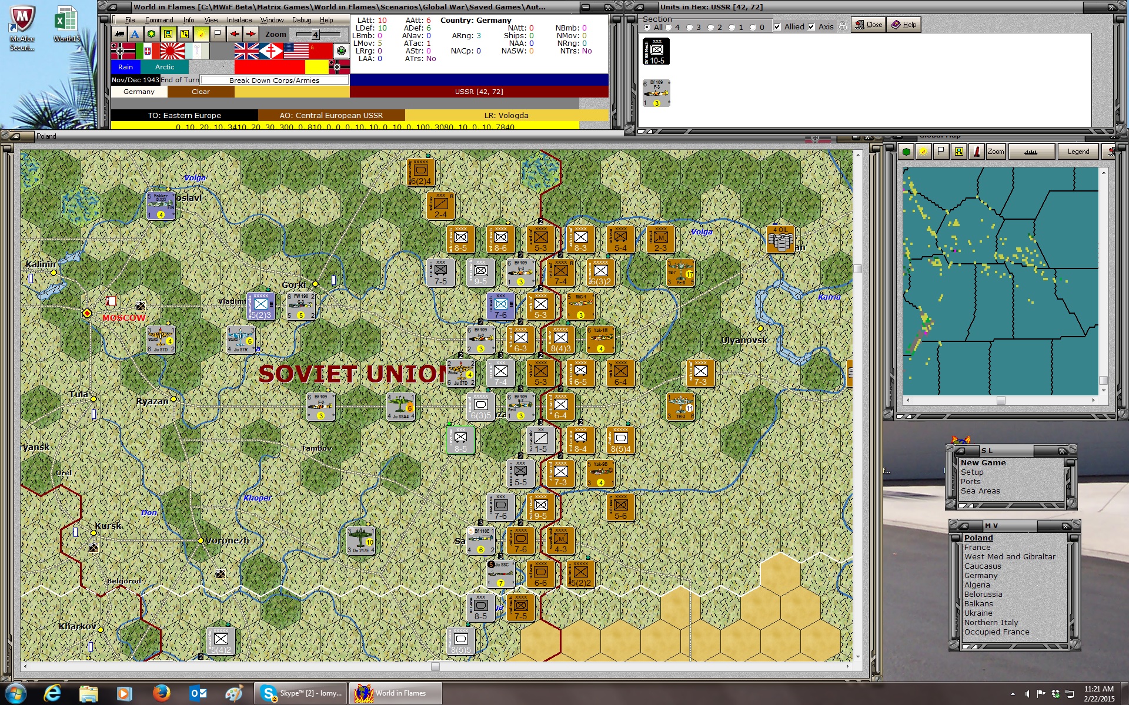Screen dimensions: 1129x705
Task: Click the blue letter A toolbar icon
Action: tap(135, 34)
